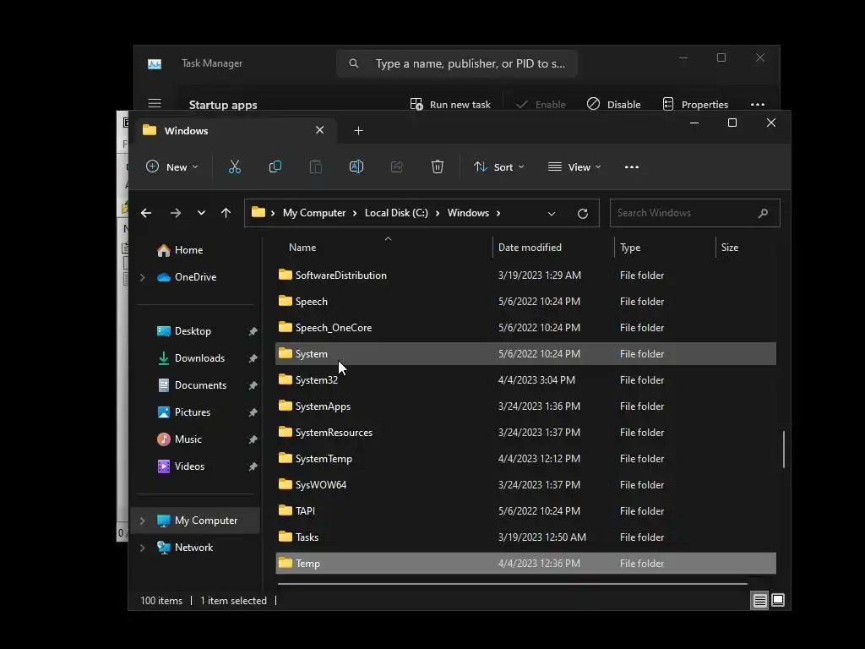Select the SystemResources folder
This screenshot has height=649, width=865.
click(525, 432)
